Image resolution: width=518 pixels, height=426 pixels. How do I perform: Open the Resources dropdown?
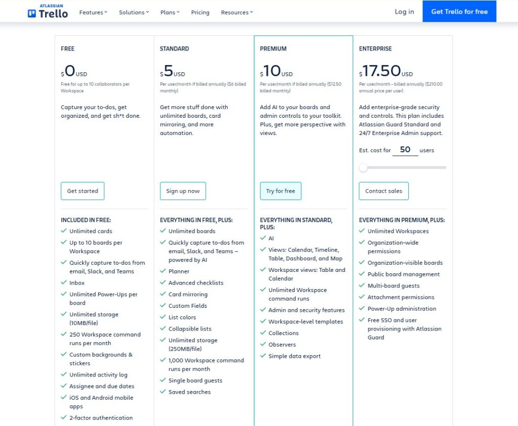(x=236, y=12)
